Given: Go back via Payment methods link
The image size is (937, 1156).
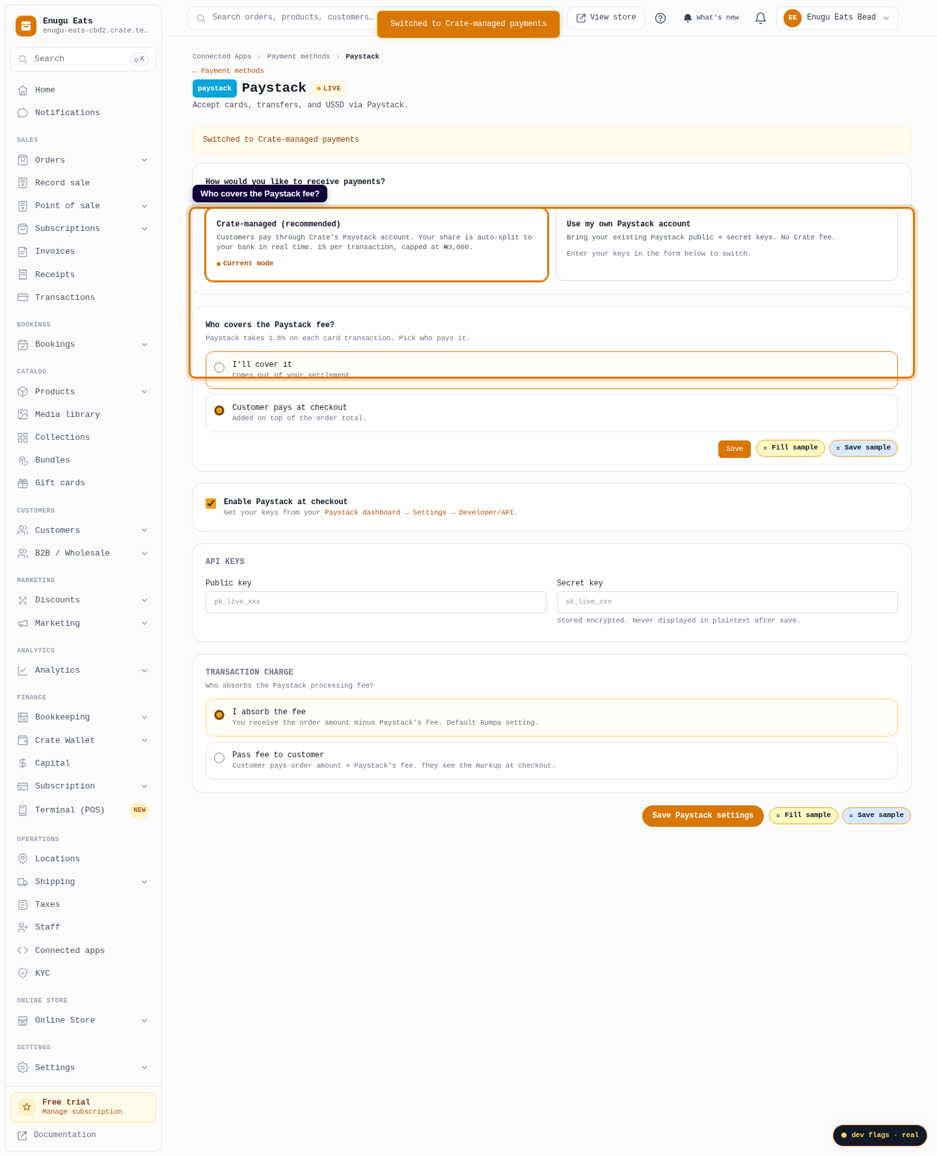Looking at the screenshot, I should 228,71.
